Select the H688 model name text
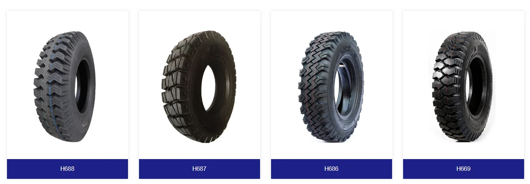Screen dimensions: 530x184 67,169
